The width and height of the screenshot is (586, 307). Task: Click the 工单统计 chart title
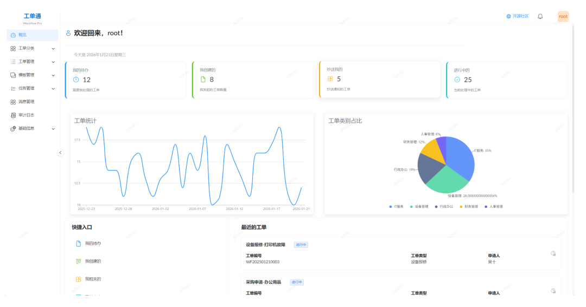(85, 121)
